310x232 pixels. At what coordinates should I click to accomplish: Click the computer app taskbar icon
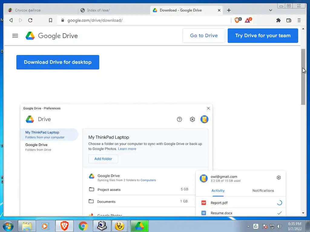coord(102,226)
